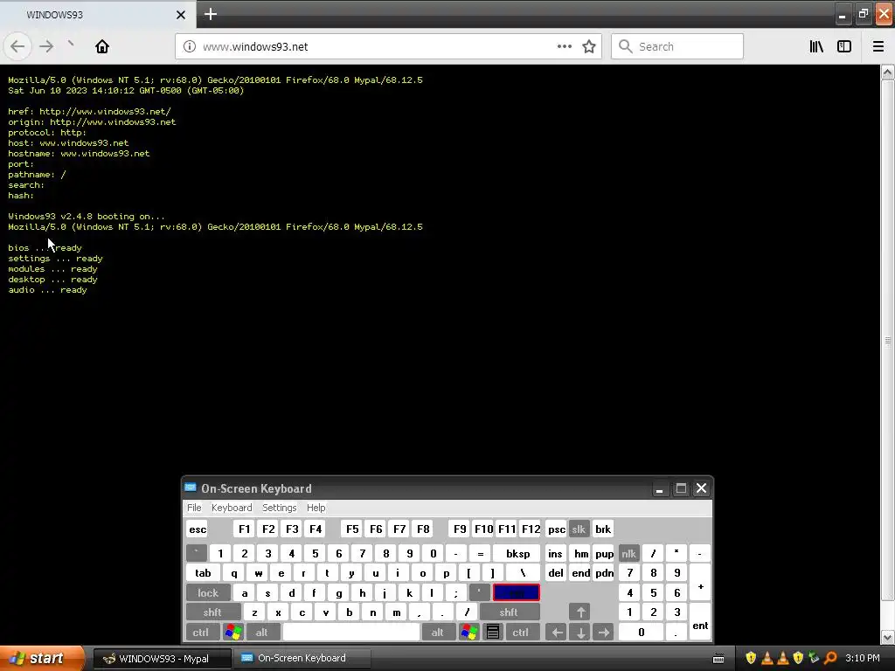The image size is (895, 671).
Task: Toggle the slk scroll lock key
Action: coord(579,529)
